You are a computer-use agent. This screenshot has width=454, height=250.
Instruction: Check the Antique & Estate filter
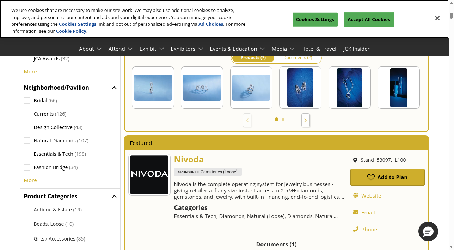(x=27, y=210)
